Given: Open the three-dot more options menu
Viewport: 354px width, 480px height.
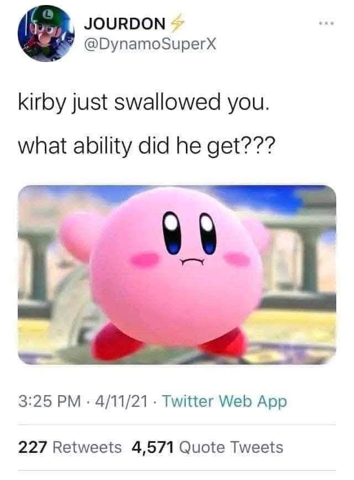Looking at the screenshot, I should (326, 23).
